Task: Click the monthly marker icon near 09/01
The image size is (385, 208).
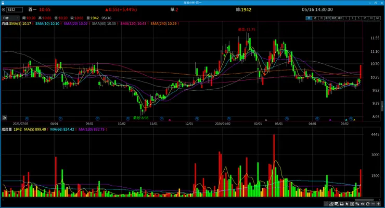Action: click(x=97, y=119)
